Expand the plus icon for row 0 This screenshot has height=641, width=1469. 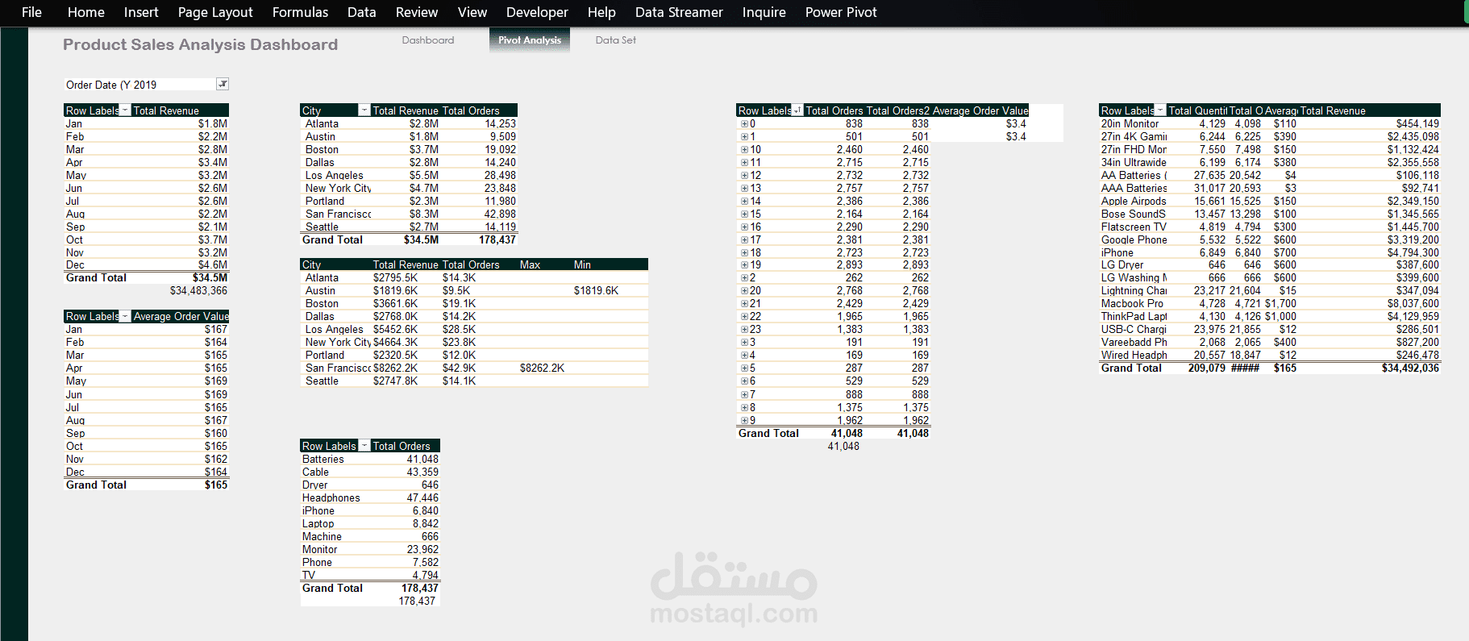744,124
